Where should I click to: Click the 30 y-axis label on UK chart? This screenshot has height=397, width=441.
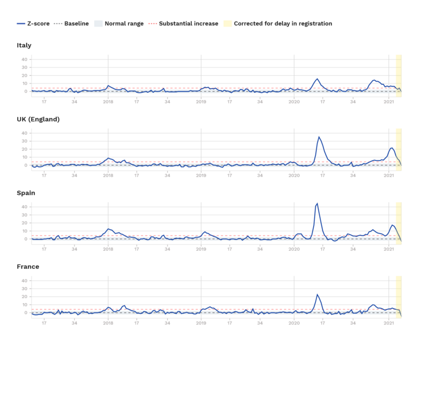coord(24,141)
